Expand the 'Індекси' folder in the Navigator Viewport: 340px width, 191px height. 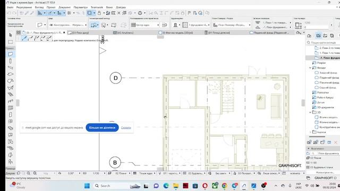[x=310, y=132]
